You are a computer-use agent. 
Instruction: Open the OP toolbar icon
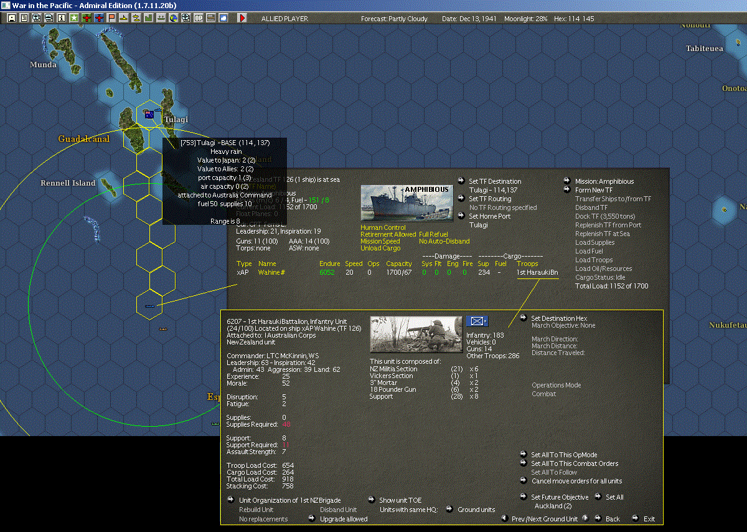pyautogui.click(x=198, y=18)
